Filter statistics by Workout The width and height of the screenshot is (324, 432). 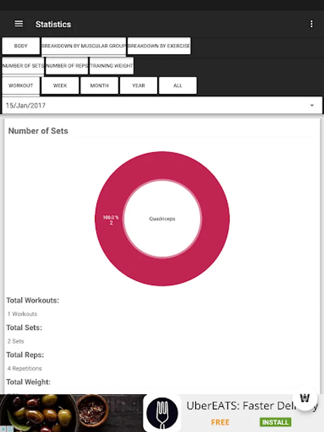pyautogui.click(x=21, y=85)
